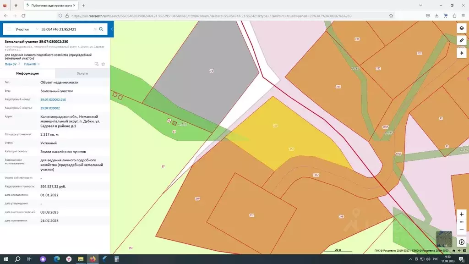Show hidden system tray icons
Image resolution: width=469 pixels, height=264 pixels.
click(410, 259)
